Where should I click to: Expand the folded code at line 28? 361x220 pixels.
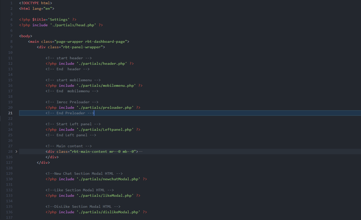click(16, 151)
